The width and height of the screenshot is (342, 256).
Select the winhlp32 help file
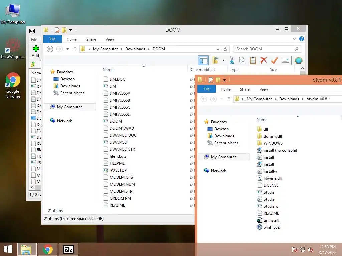point(271,227)
